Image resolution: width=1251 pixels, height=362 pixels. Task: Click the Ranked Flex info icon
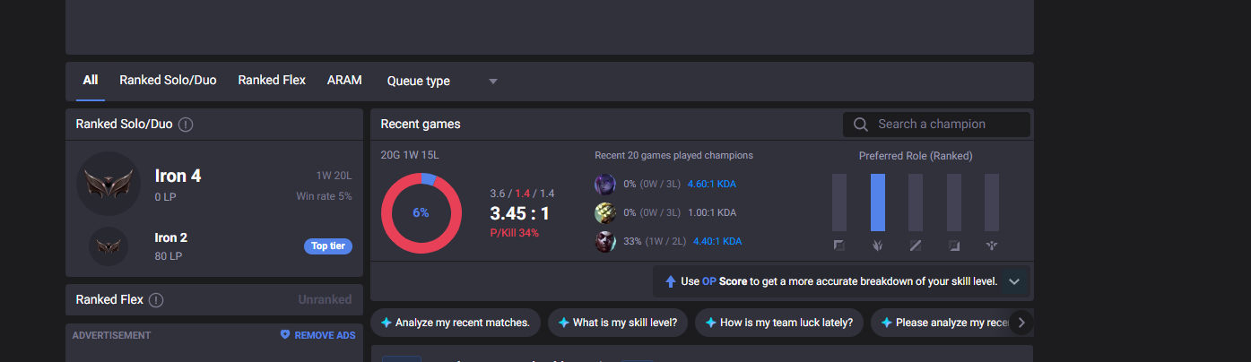click(157, 300)
